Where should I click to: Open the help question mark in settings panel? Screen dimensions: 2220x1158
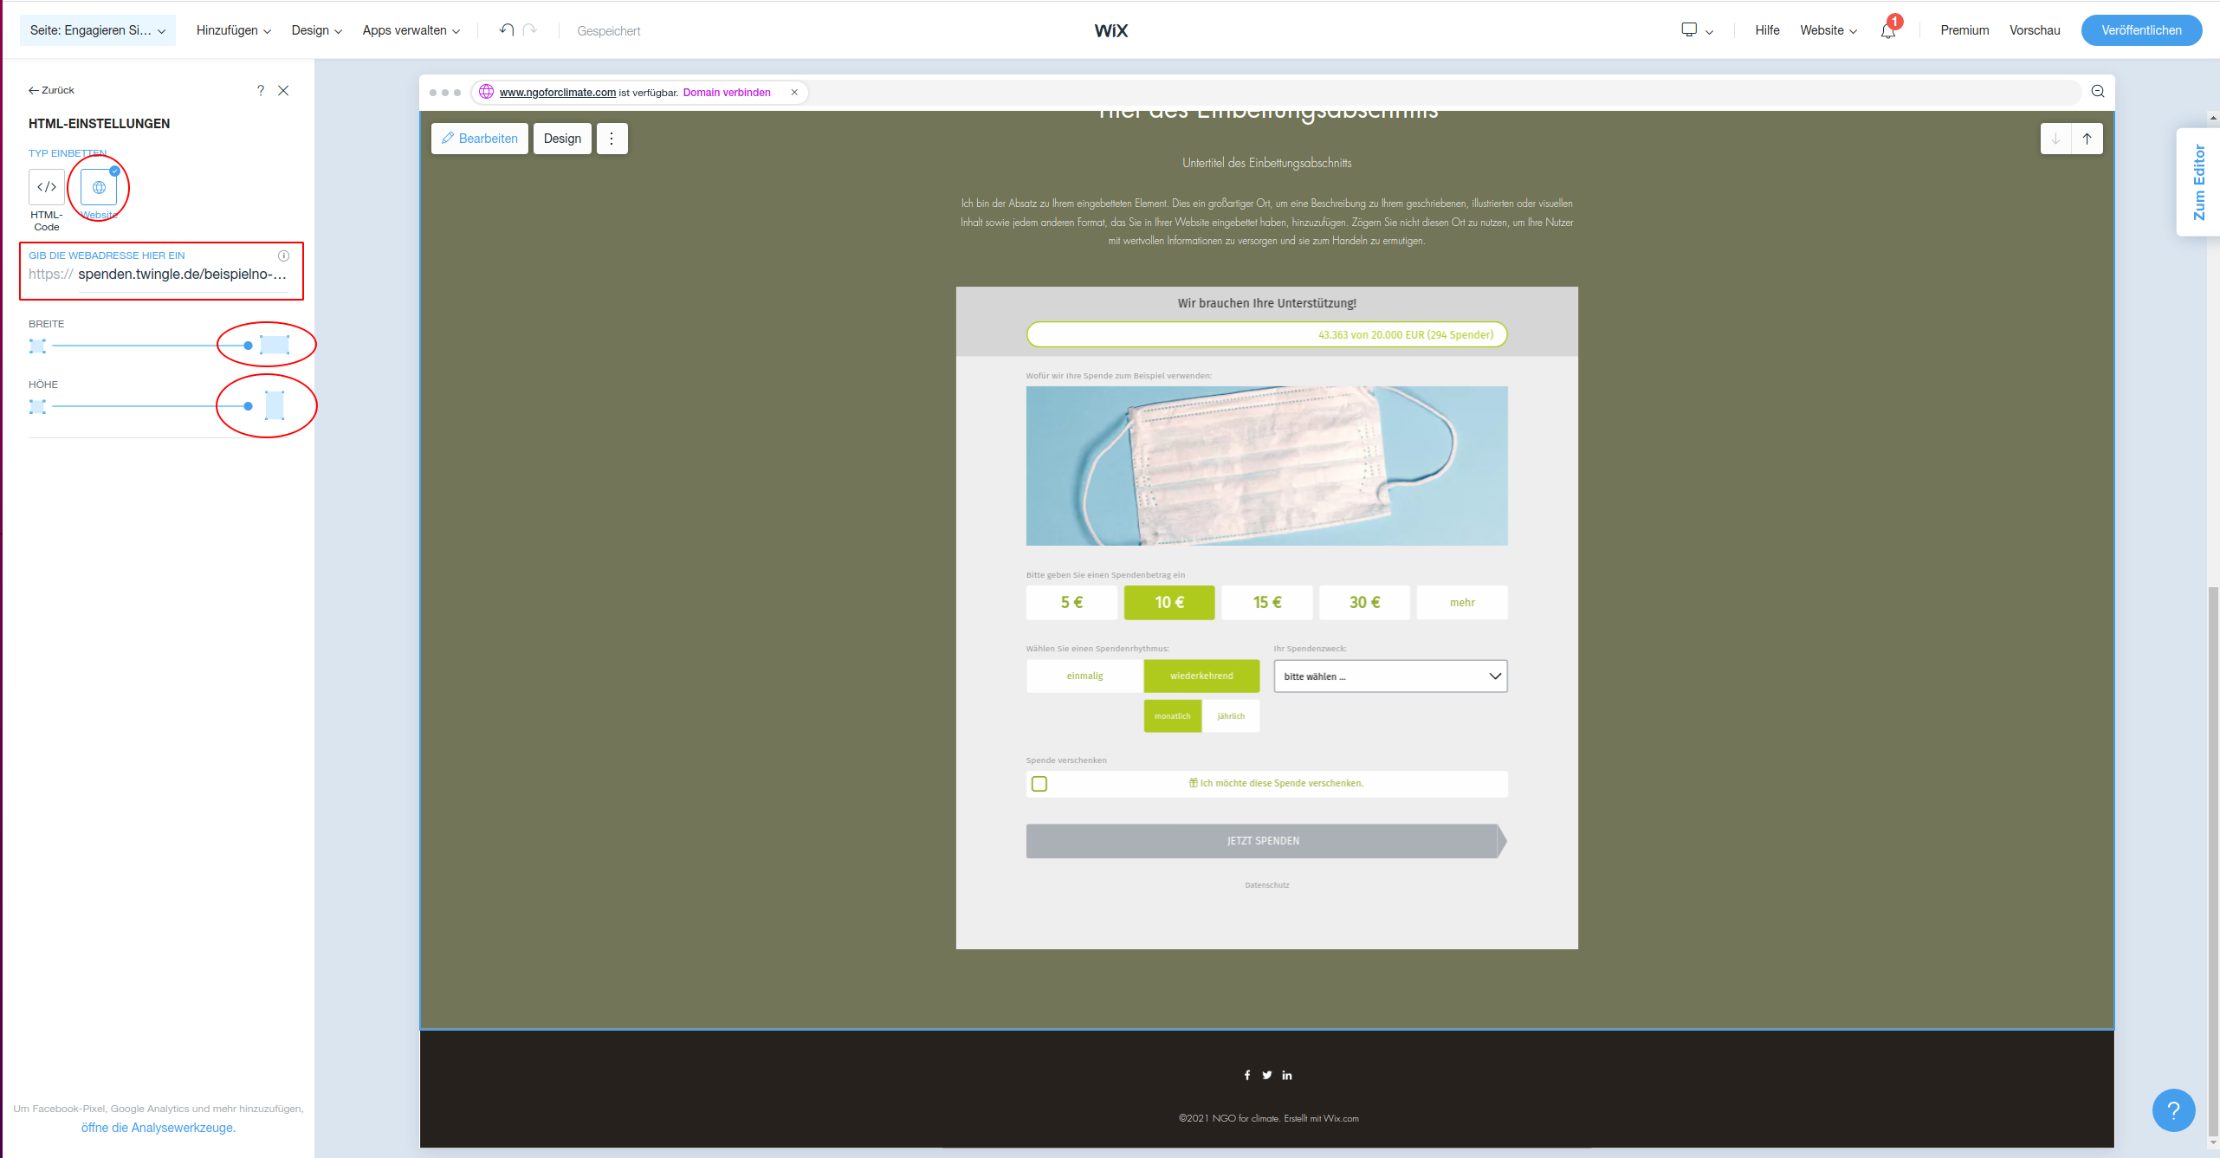(261, 90)
